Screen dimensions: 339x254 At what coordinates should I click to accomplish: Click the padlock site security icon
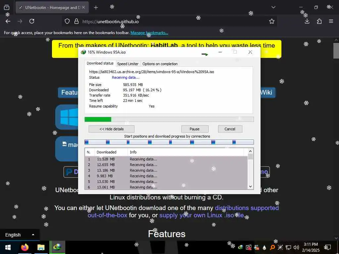click(x=76, y=21)
